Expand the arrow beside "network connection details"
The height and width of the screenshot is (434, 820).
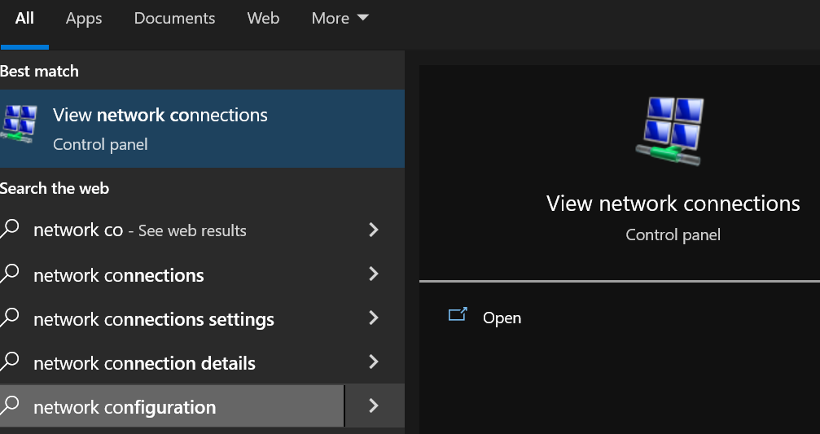(374, 362)
